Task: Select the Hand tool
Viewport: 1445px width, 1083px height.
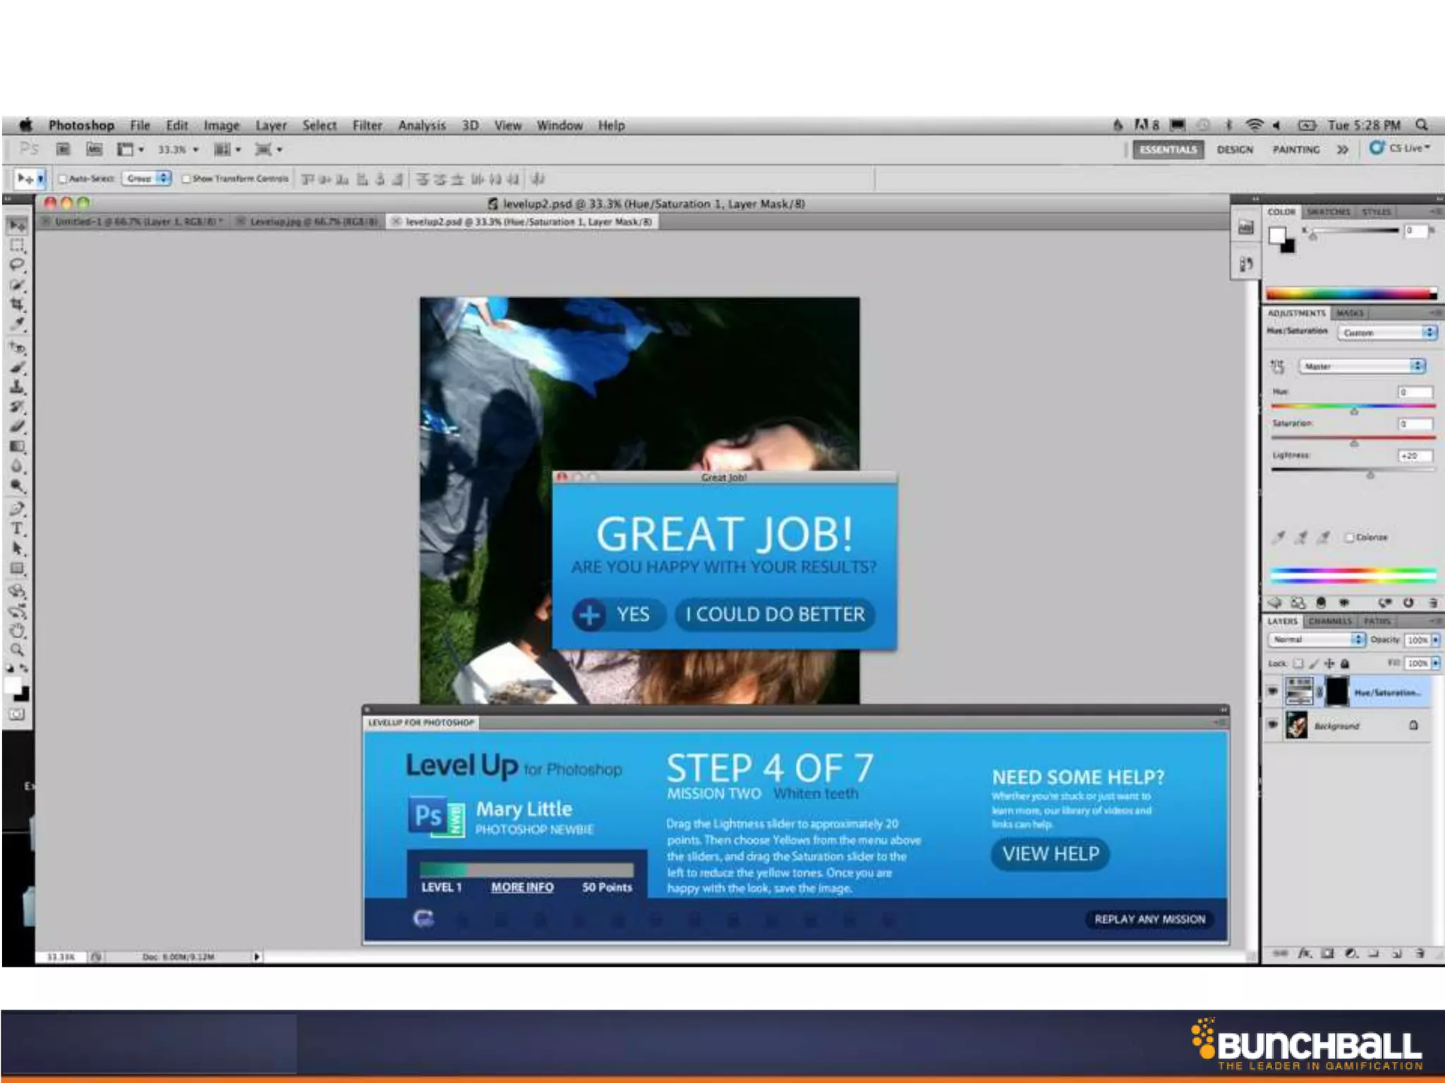Action: [x=17, y=630]
